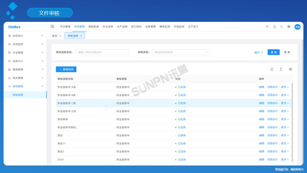Click 流程设计 for 测试审核 row
Viewport: 307px width, 173px height.
(x=272, y=119)
